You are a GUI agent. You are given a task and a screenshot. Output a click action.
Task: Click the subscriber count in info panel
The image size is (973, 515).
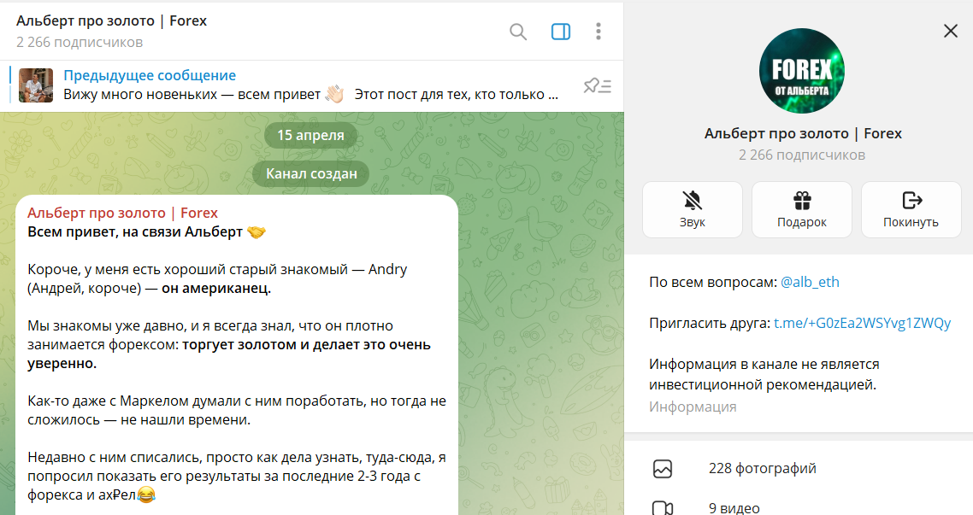[x=802, y=155]
